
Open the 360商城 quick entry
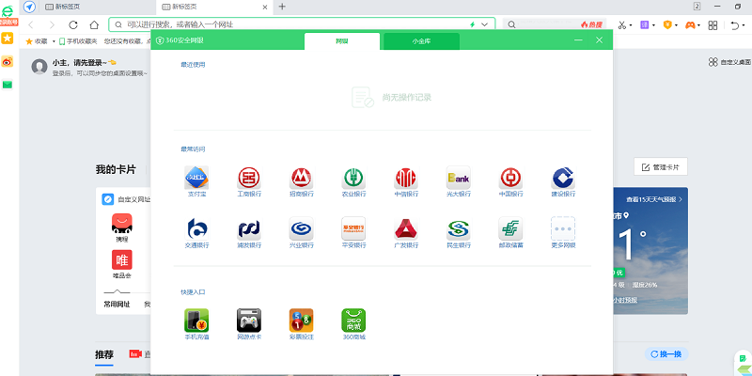pyautogui.click(x=353, y=321)
